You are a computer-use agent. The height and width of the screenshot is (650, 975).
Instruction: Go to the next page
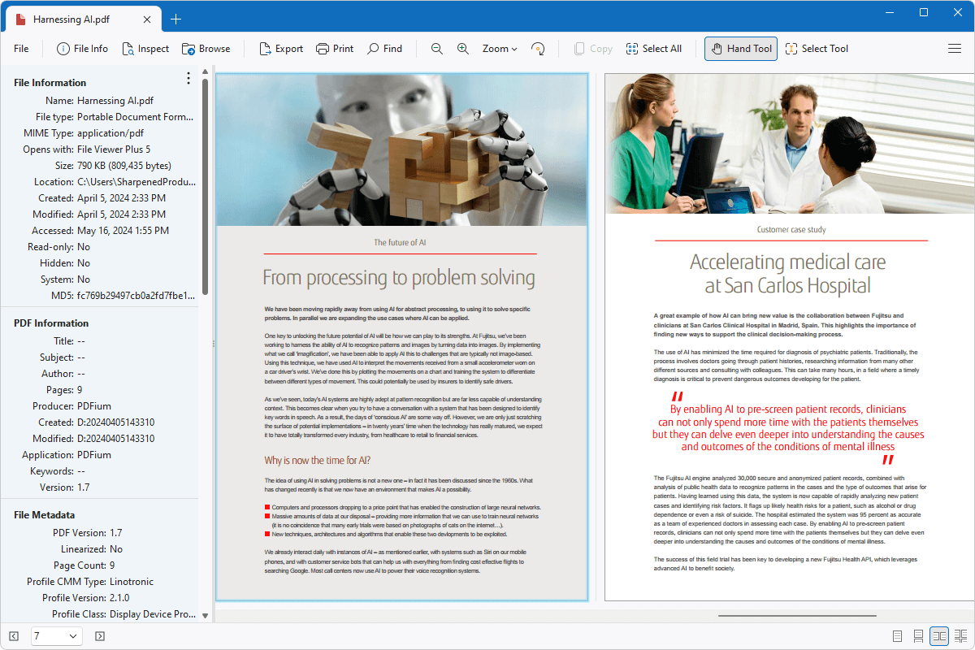tap(100, 635)
